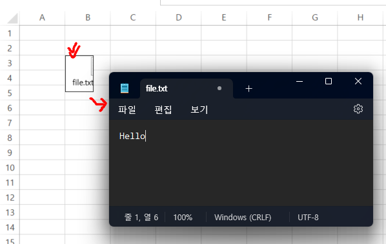The width and height of the screenshot is (386, 244).
Task: Select column F header in Excel
Action: pyautogui.click(x=269, y=17)
